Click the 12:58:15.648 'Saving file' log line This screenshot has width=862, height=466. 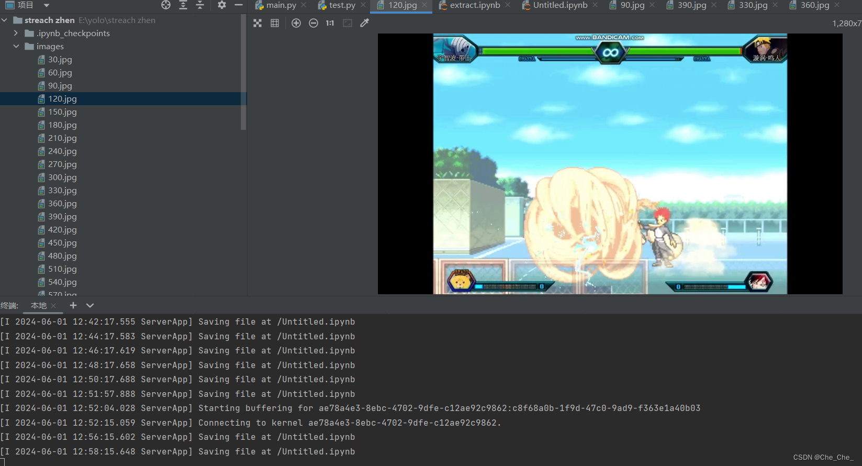point(177,452)
